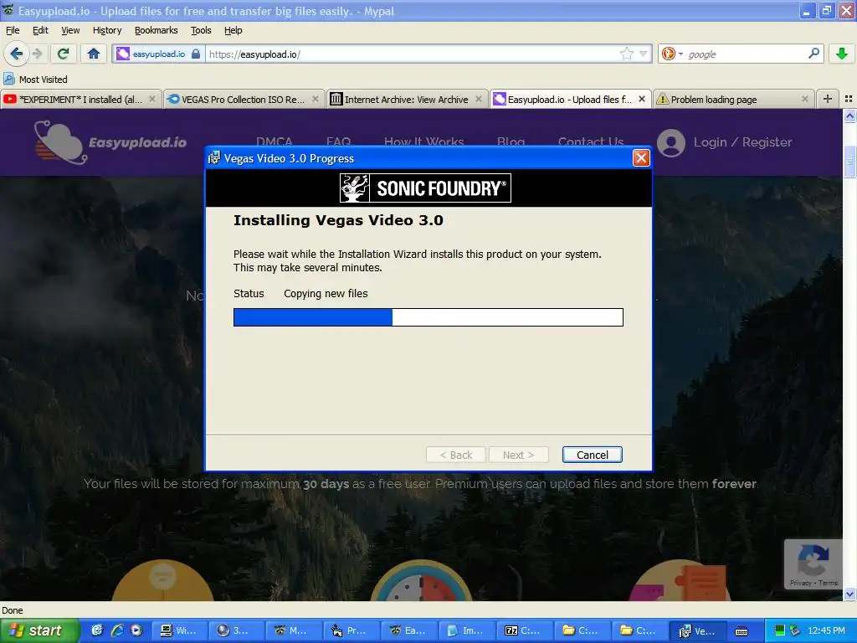This screenshot has height=643, width=857.
Task: Close the Easyupload.io tab
Action: coord(642,99)
